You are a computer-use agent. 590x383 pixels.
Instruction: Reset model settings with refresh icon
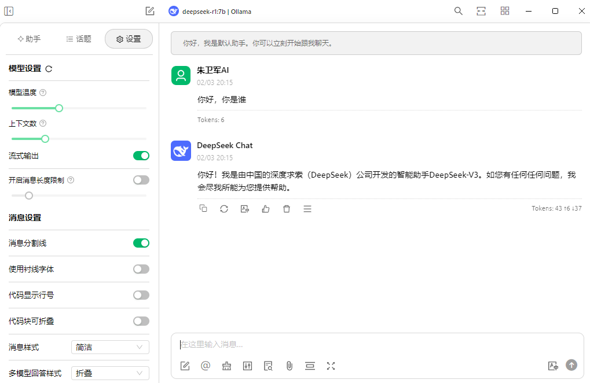click(x=49, y=69)
